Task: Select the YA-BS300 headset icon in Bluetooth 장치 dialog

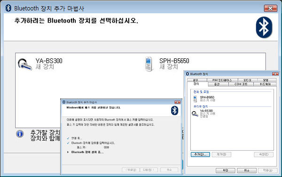Action: (195, 114)
